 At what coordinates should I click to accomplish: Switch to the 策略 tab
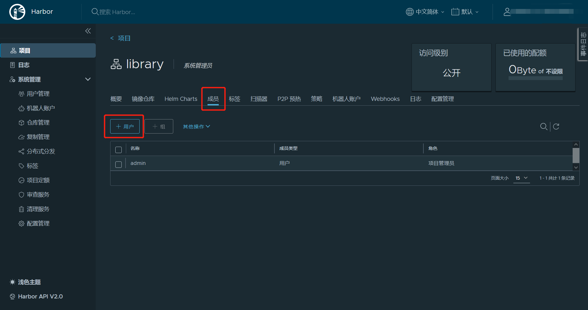[316, 99]
